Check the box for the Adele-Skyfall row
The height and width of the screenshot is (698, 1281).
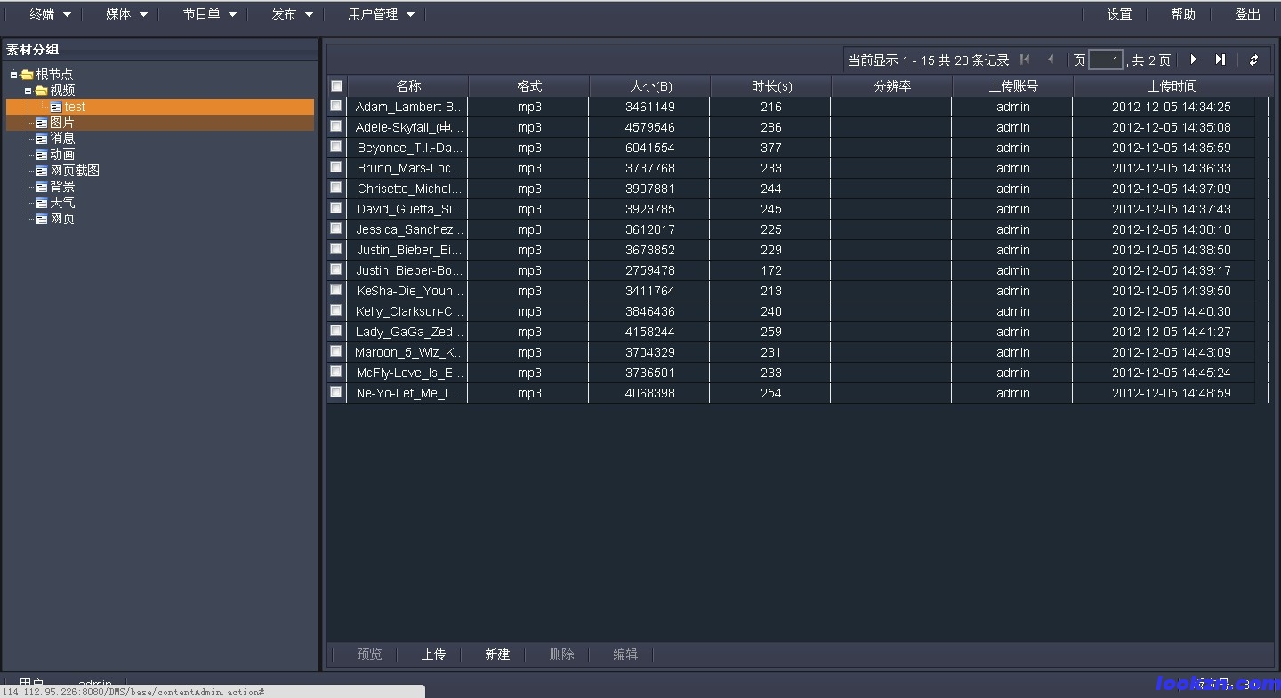[336, 126]
